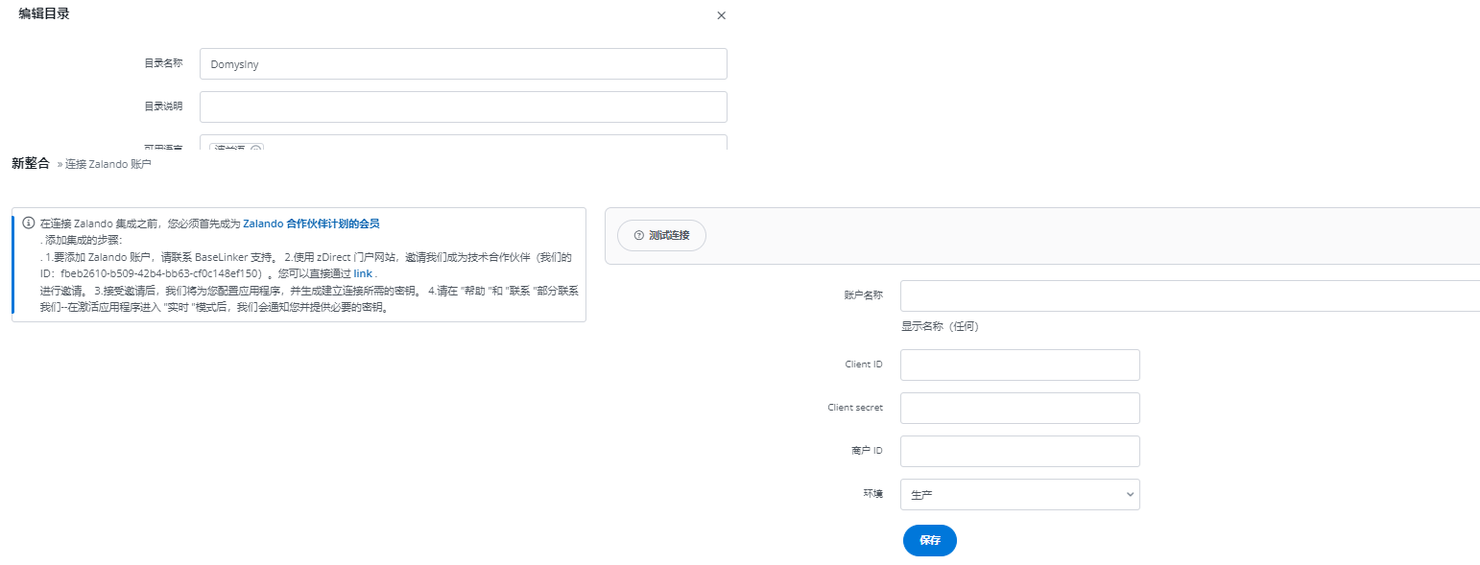
Task: Click the 显示名称（任何）hint text
Action: click(x=940, y=326)
